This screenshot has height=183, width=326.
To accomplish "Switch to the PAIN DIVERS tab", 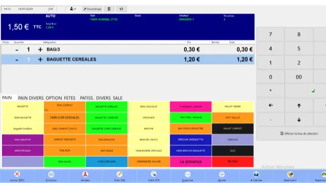I will [x=31, y=98].
